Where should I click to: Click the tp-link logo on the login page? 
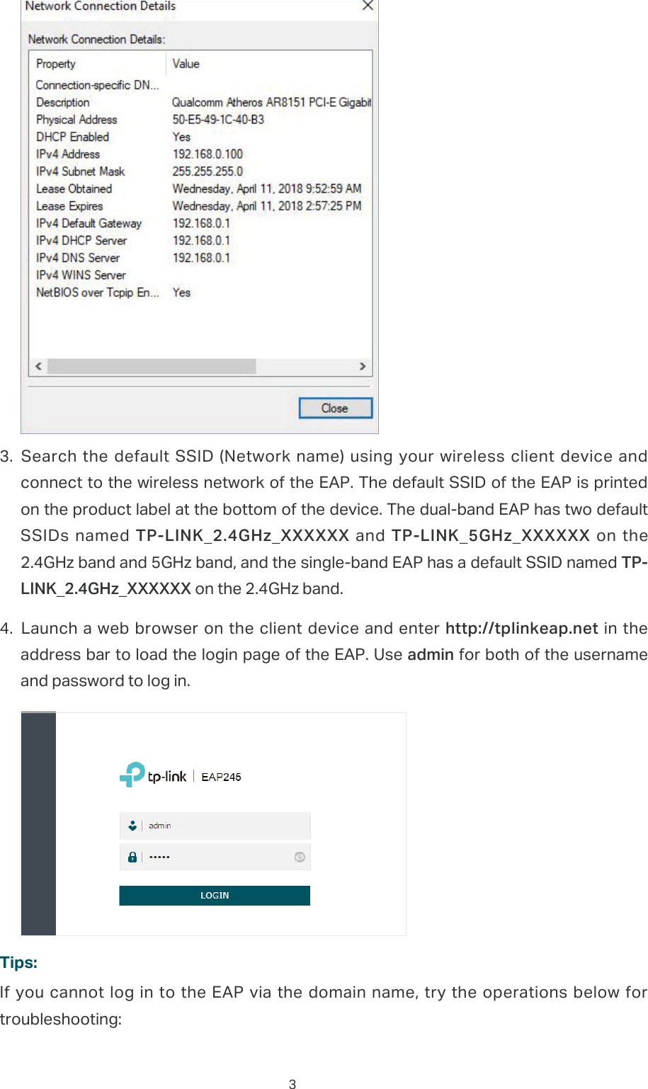[x=152, y=775]
